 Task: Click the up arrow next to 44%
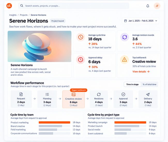tap(134, 44)
